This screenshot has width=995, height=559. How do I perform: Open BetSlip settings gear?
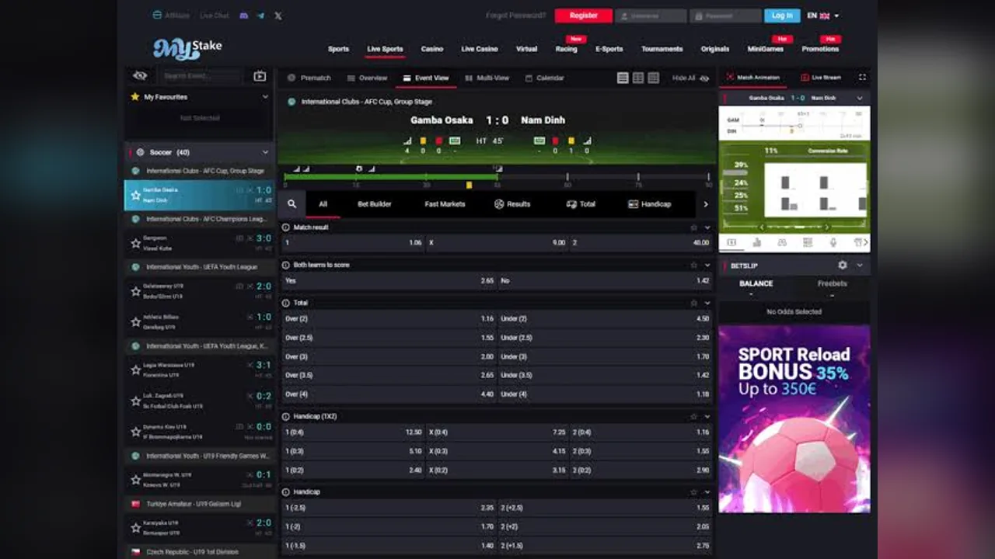tap(842, 266)
